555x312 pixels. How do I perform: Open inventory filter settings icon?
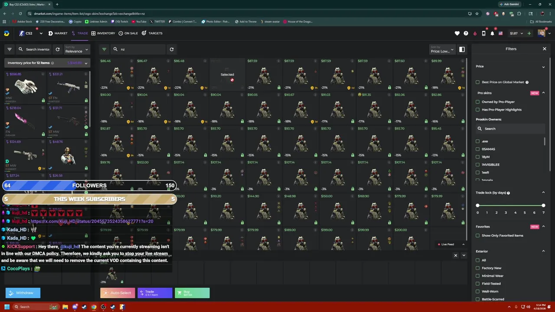9,49
